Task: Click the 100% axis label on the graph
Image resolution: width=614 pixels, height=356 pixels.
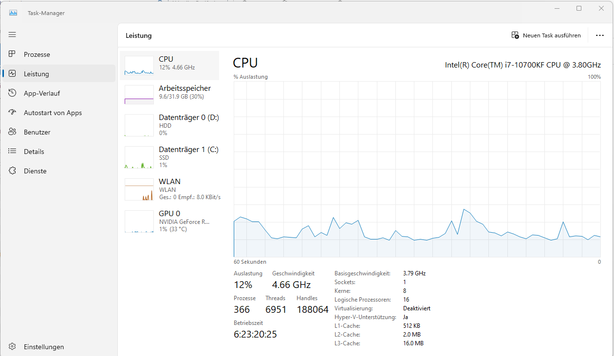Action: click(594, 76)
